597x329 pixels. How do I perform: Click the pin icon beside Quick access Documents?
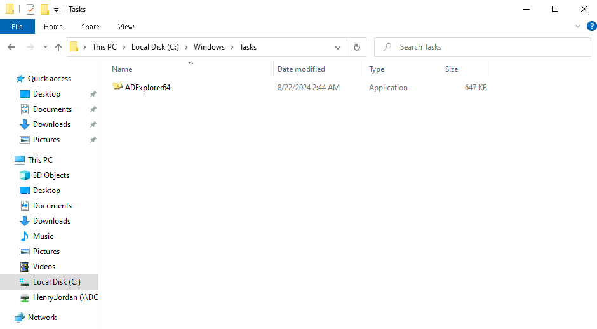pos(93,109)
